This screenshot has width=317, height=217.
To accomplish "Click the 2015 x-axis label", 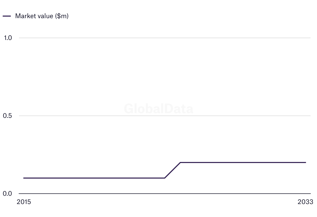I will click(x=24, y=202).
